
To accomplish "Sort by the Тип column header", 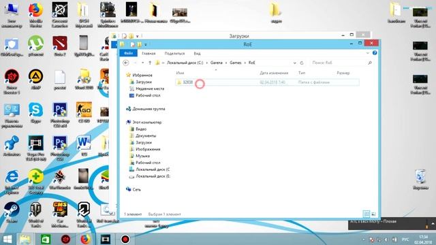I will point(302,73).
